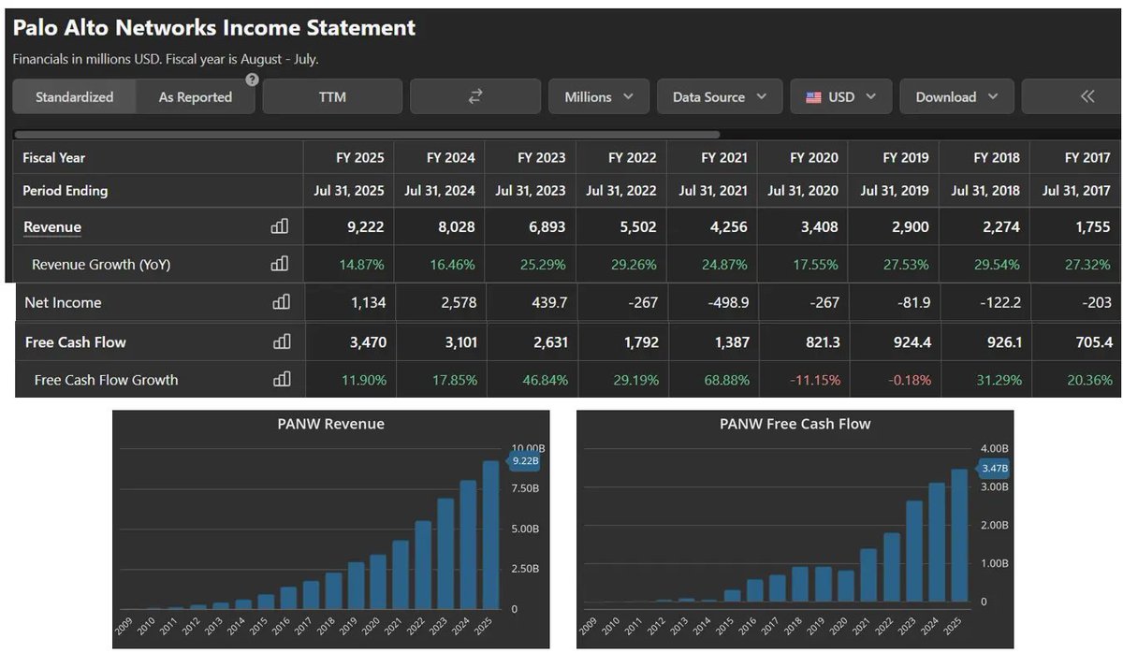Image resolution: width=1123 pixels, height=653 pixels.
Task: Click the swap arrows button
Action: pyautogui.click(x=475, y=96)
